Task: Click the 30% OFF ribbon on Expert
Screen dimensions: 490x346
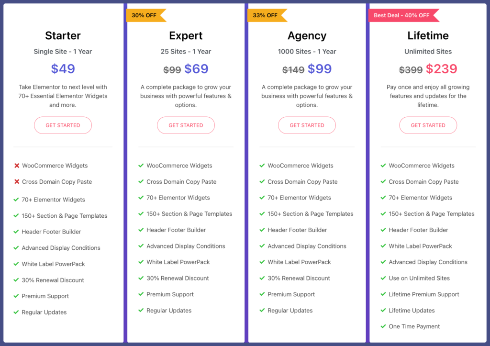Action: 146,15
